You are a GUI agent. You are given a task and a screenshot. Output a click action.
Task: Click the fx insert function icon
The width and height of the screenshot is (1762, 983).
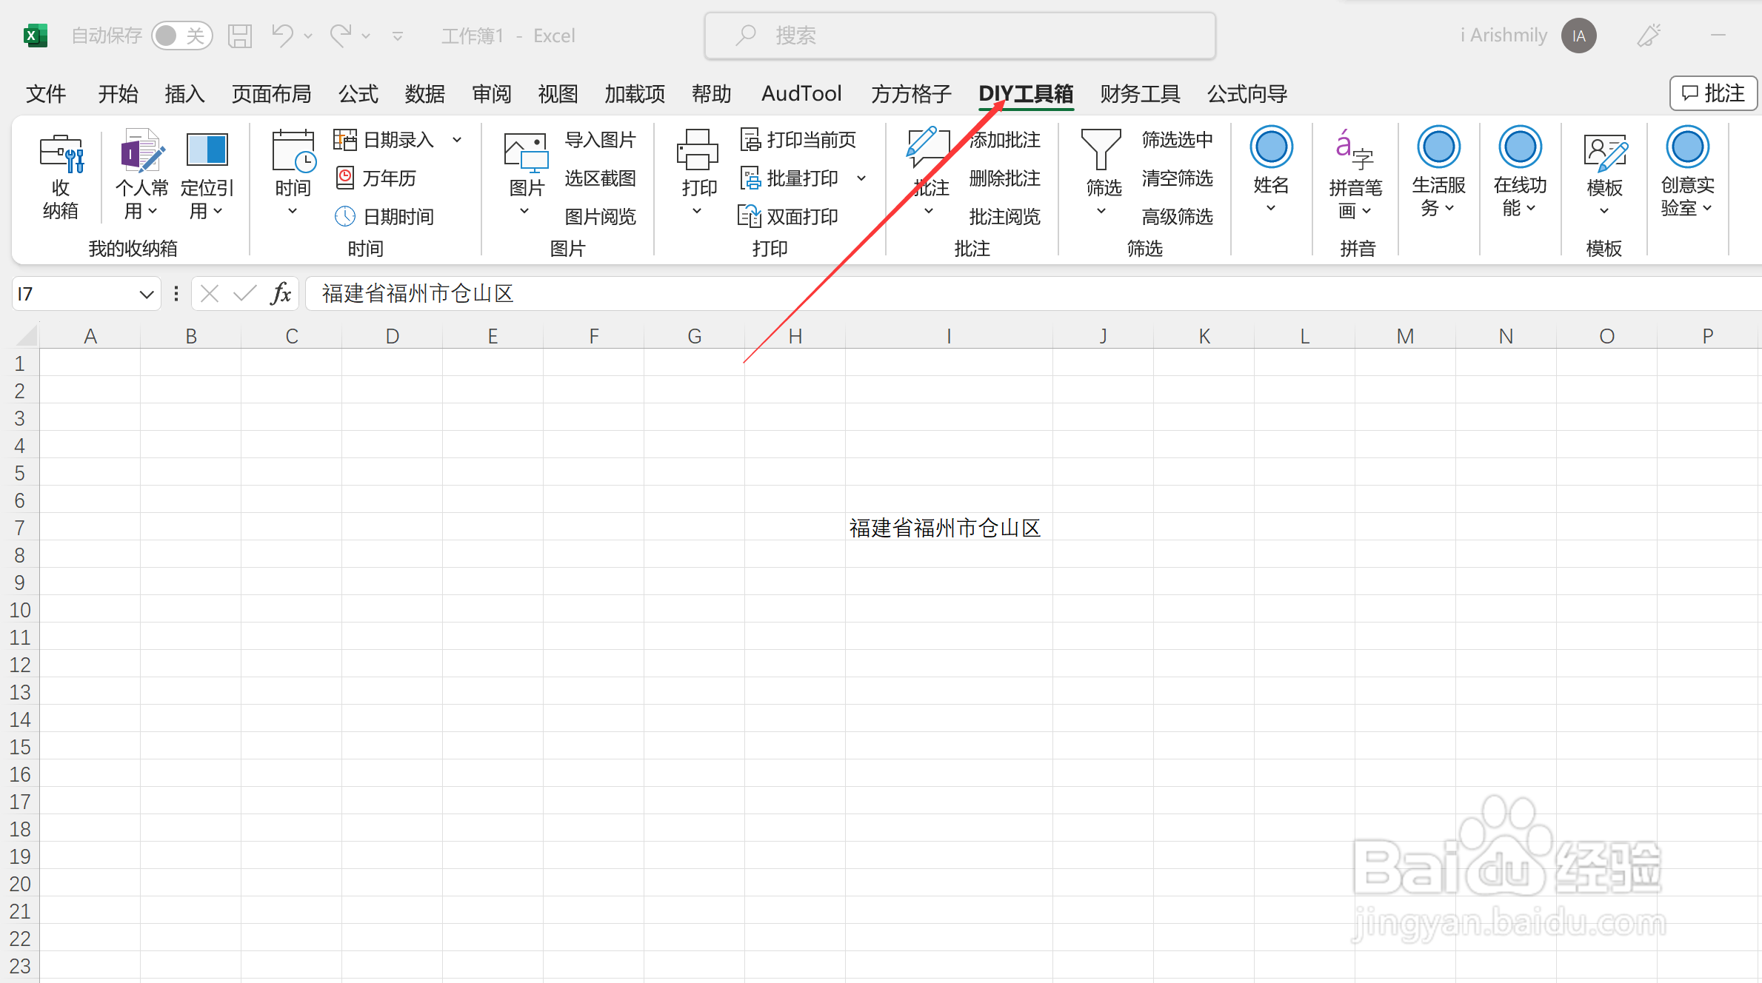point(281,294)
